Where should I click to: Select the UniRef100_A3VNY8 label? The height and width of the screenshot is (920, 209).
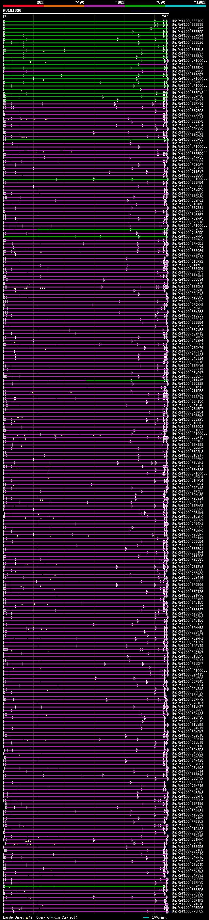tap(187, 362)
